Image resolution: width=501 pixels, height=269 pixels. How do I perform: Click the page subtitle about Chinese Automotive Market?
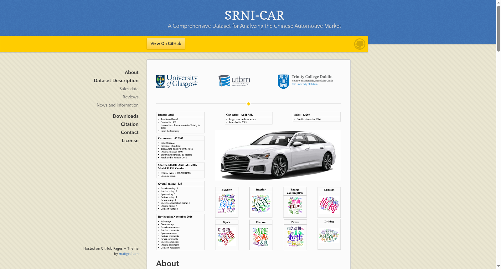[254, 26]
